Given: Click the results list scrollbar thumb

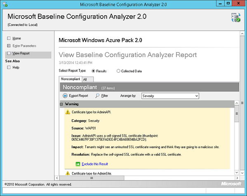Looking at the screenshot, I should tap(237, 114).
